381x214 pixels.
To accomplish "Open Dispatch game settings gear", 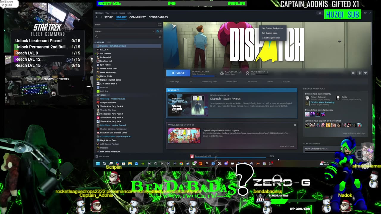I will coord(353,73).
